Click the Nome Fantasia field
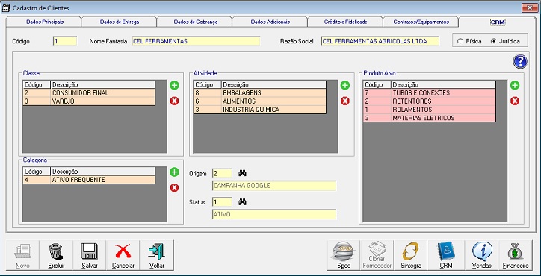 coord(196,41)
